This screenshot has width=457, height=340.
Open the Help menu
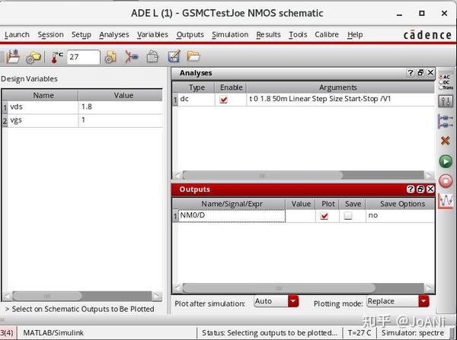point(355,35)
